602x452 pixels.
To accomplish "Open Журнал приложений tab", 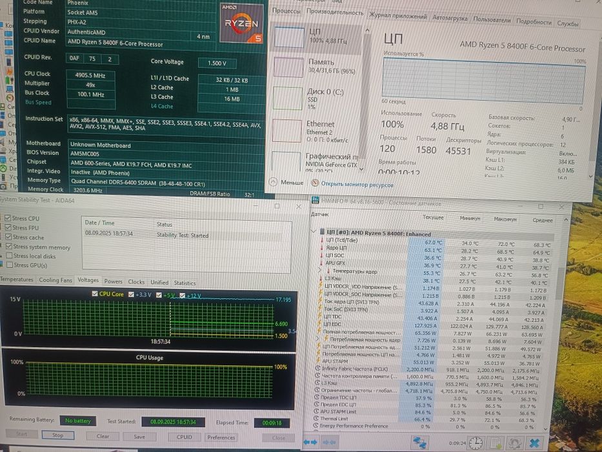I will coord(397,16).
